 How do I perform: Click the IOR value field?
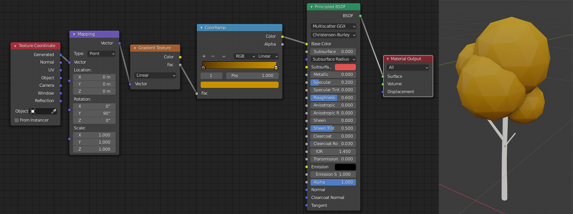(x=333, y=152)
